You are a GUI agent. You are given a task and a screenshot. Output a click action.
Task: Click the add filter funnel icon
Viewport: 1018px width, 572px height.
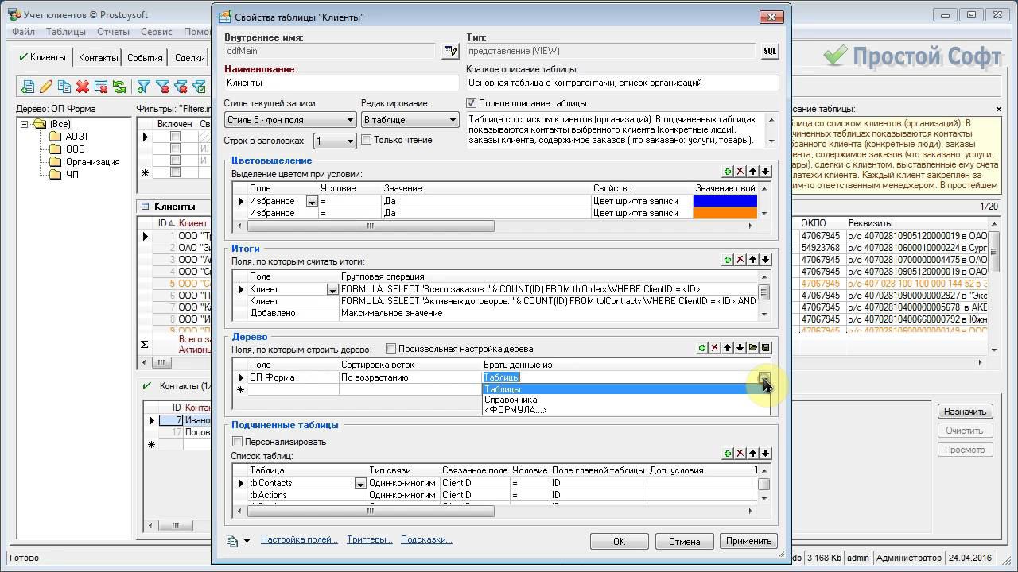tap(143, 87)
